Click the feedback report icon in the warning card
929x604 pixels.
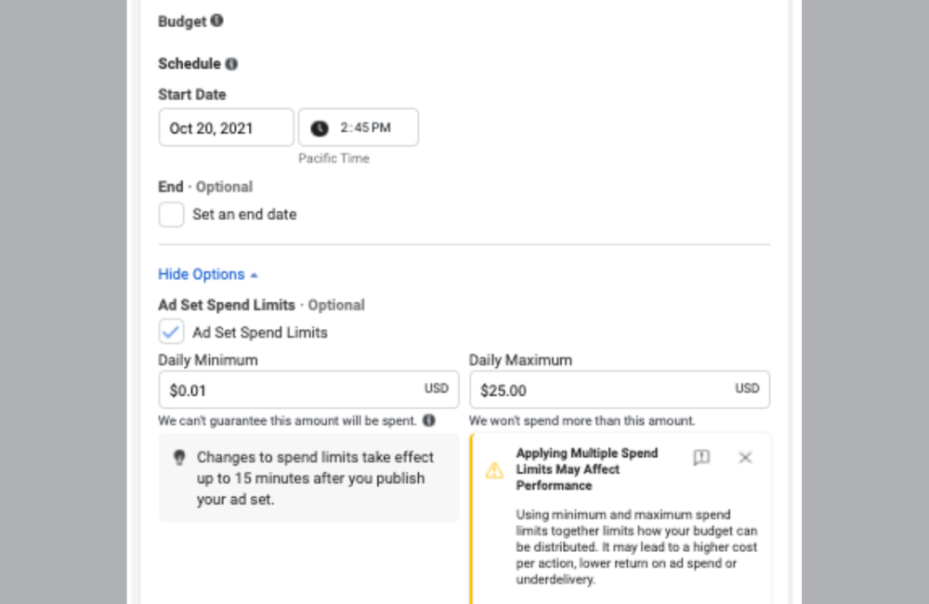(x=701, y=457)
